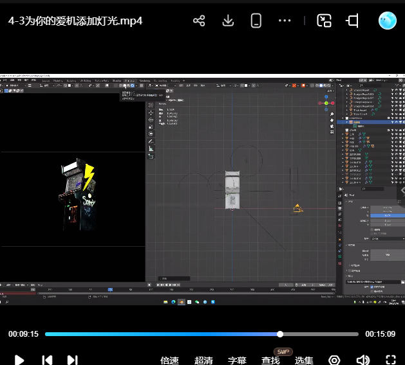Viewport: 405px width, 365px height.
Task: Click the share icon in top bar
Action: [x=199, y=21]
